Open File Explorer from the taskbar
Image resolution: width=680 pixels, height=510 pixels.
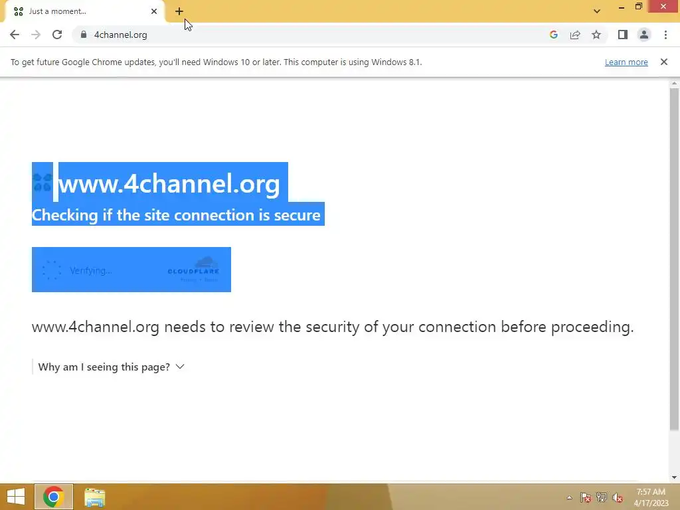coord(94,497)
